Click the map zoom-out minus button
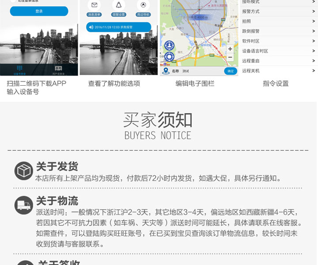The height and width of the screenshot is (265, 318). (x=230, y=57)
